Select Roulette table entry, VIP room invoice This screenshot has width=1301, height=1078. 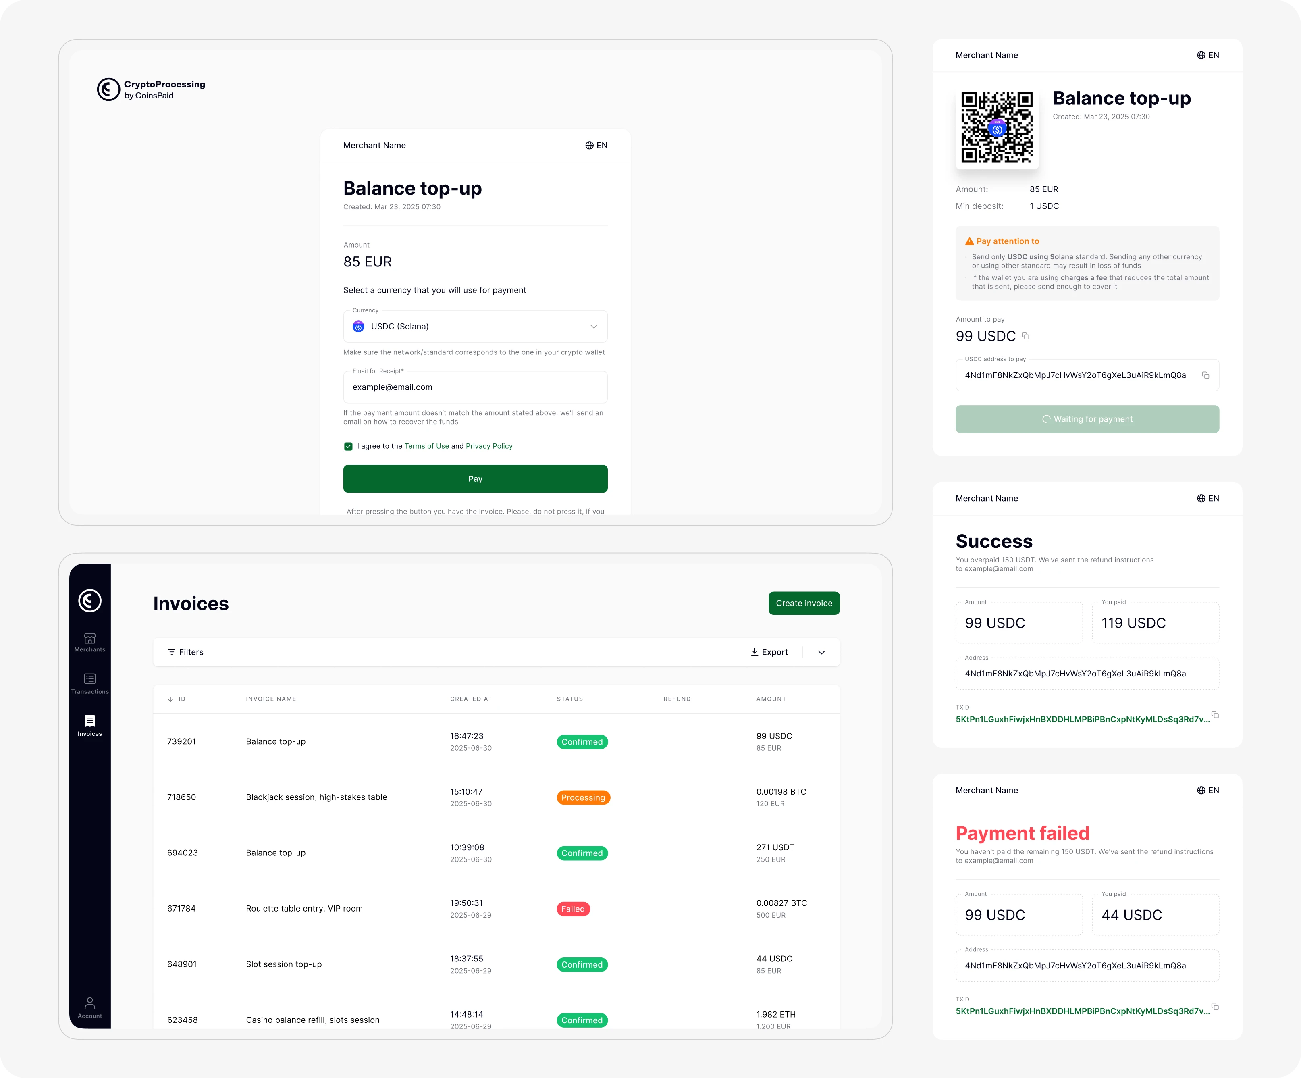coord(304,909)
